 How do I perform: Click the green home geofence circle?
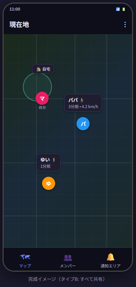37,87
